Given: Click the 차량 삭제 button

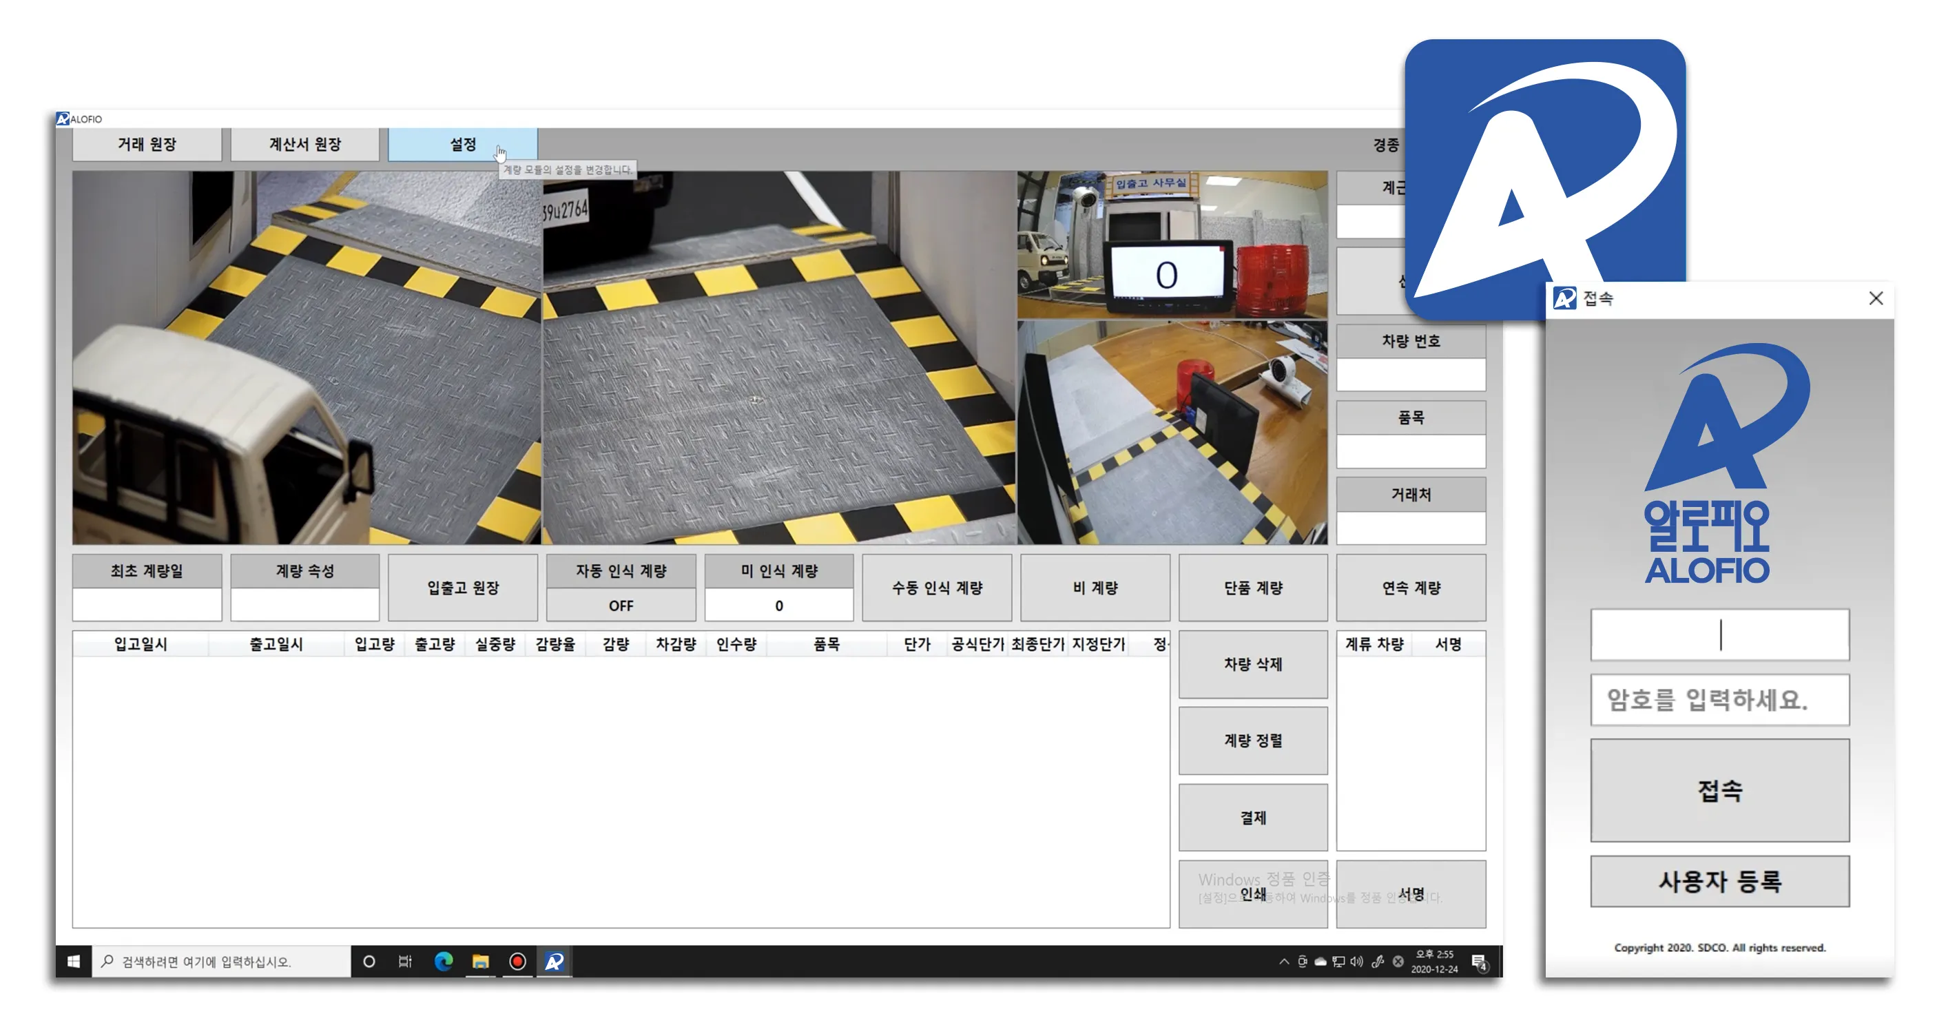Looking at the screenshot, I should pyautogui.click(x=1253, y=664).
